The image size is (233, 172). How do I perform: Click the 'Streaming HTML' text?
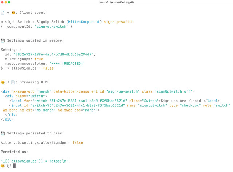[35, 82]
